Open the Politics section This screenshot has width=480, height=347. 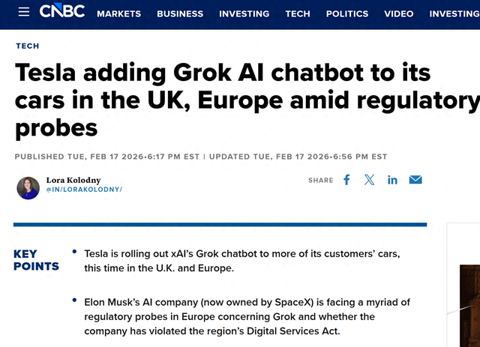[x=347, y=13]
